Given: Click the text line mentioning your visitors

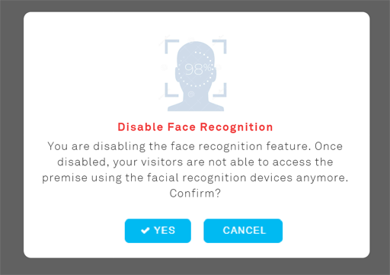Looking at the screenshot, I should coord(195,162).
